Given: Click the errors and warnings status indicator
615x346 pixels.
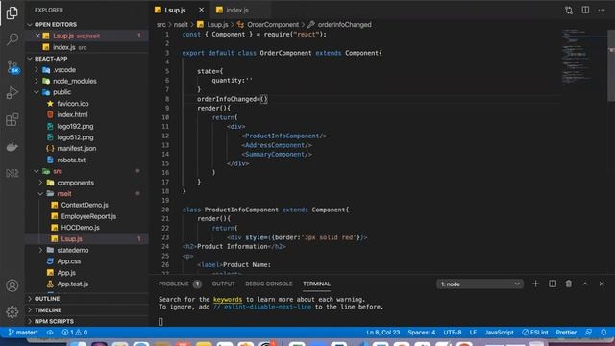Looking at the screenshot, I should [75, 333].
